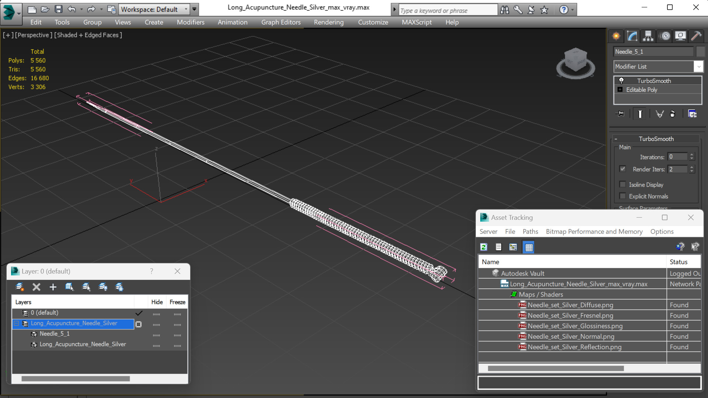Undo the last action
The width and height of the screenshot is (708, 398).
click(72, 9)
